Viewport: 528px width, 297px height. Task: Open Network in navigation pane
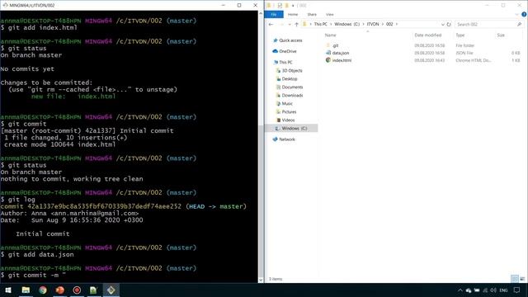(284, 139)
